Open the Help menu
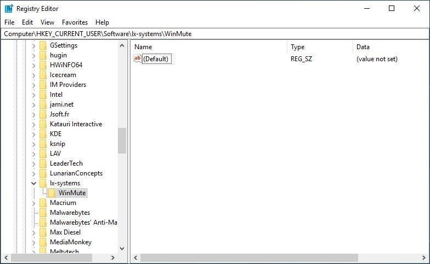The width and height of the screenshot is (430, 264). 102,22
